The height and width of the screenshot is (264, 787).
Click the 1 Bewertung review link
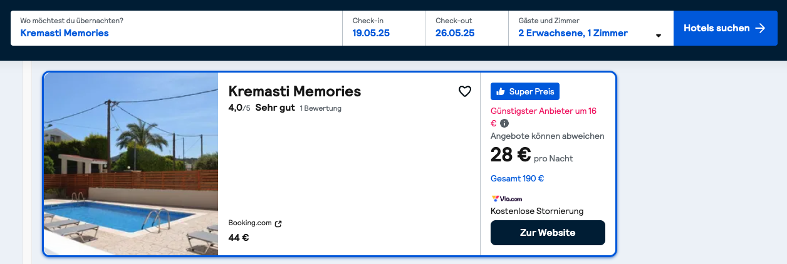320,108
